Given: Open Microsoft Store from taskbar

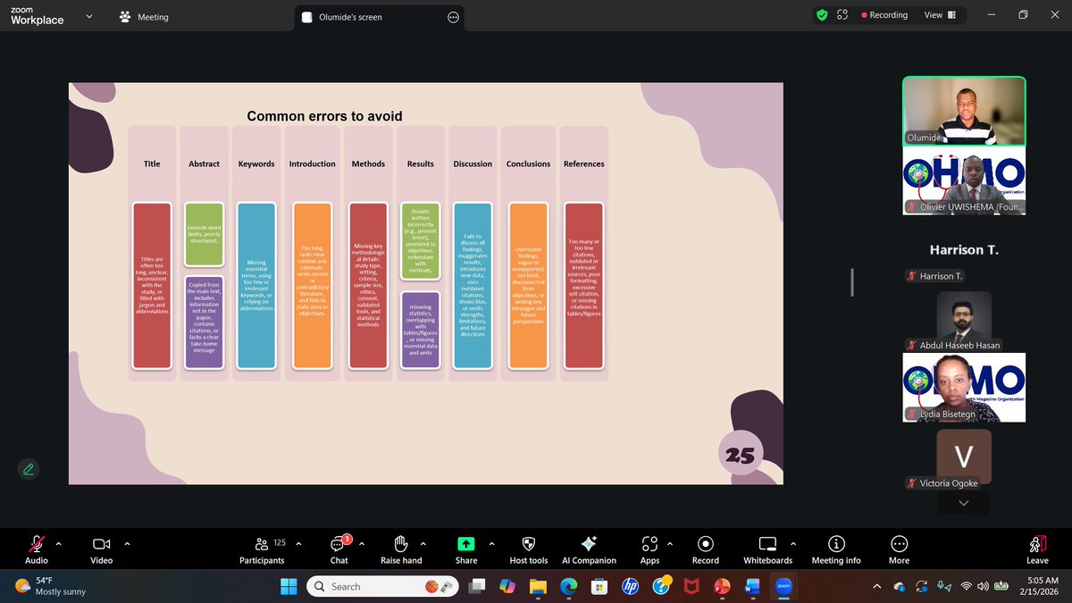Looking at the screenshot, I should pyautogui.click(x=599, y=586).
